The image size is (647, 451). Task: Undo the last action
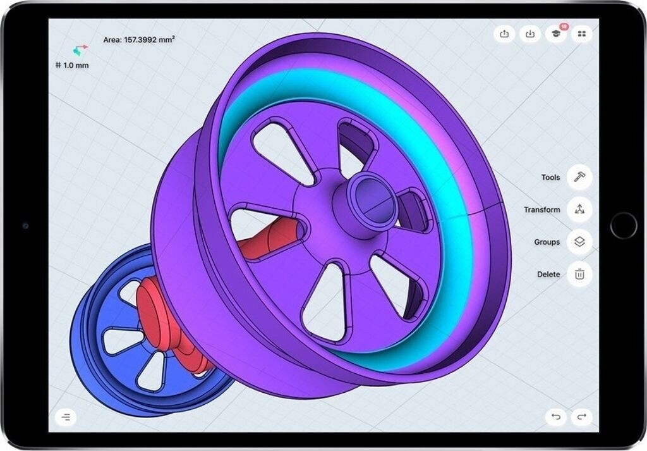[556, 417]
